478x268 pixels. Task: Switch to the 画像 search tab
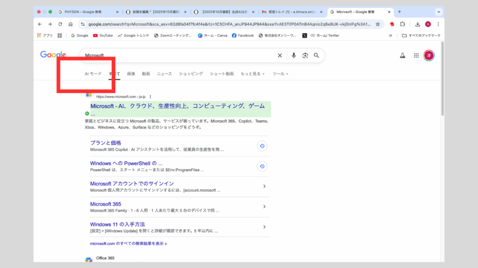(x=131, y=74)
